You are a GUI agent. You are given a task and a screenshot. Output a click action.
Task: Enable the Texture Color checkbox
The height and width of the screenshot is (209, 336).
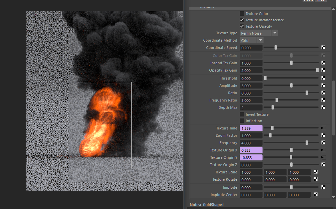(242, 14)
